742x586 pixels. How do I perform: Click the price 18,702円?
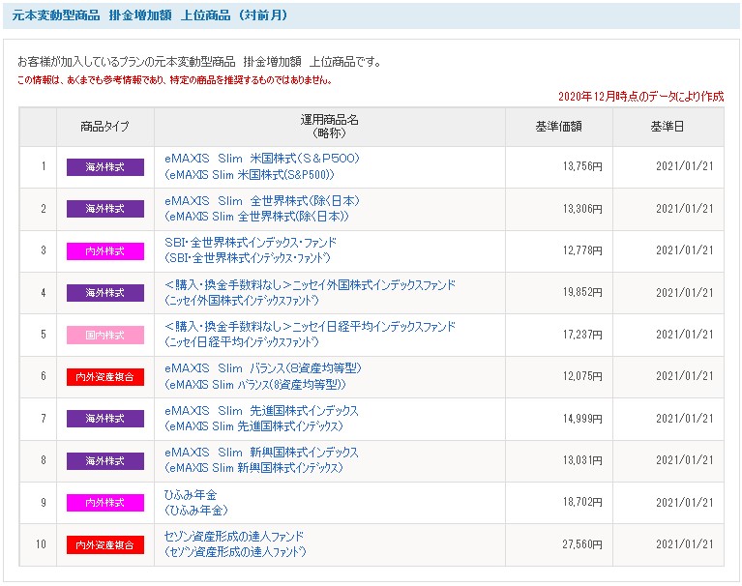coord(582,502)
